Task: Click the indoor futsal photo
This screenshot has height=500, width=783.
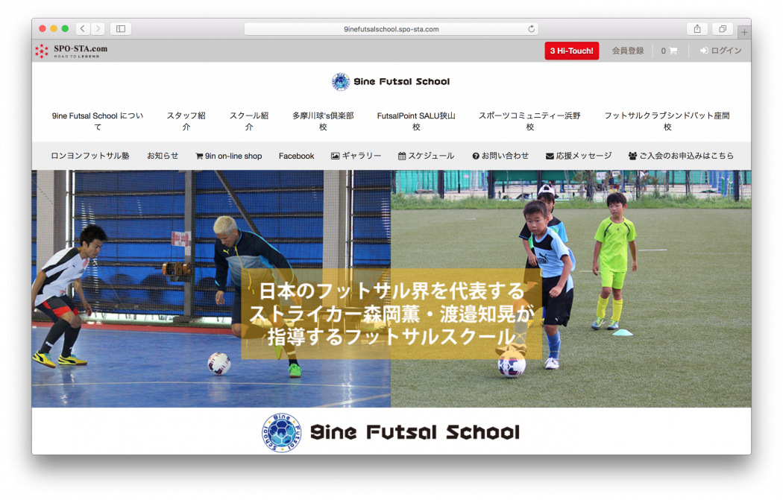Action: point(211,288)
